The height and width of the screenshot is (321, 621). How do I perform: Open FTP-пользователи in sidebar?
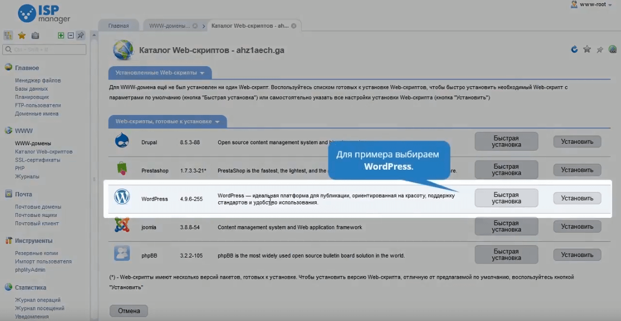[x=38, y=105]
